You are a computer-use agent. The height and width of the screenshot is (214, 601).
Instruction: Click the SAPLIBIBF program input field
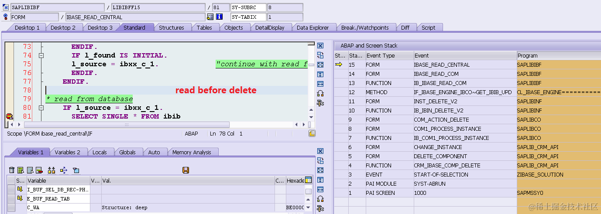click(x=58, y=7)
